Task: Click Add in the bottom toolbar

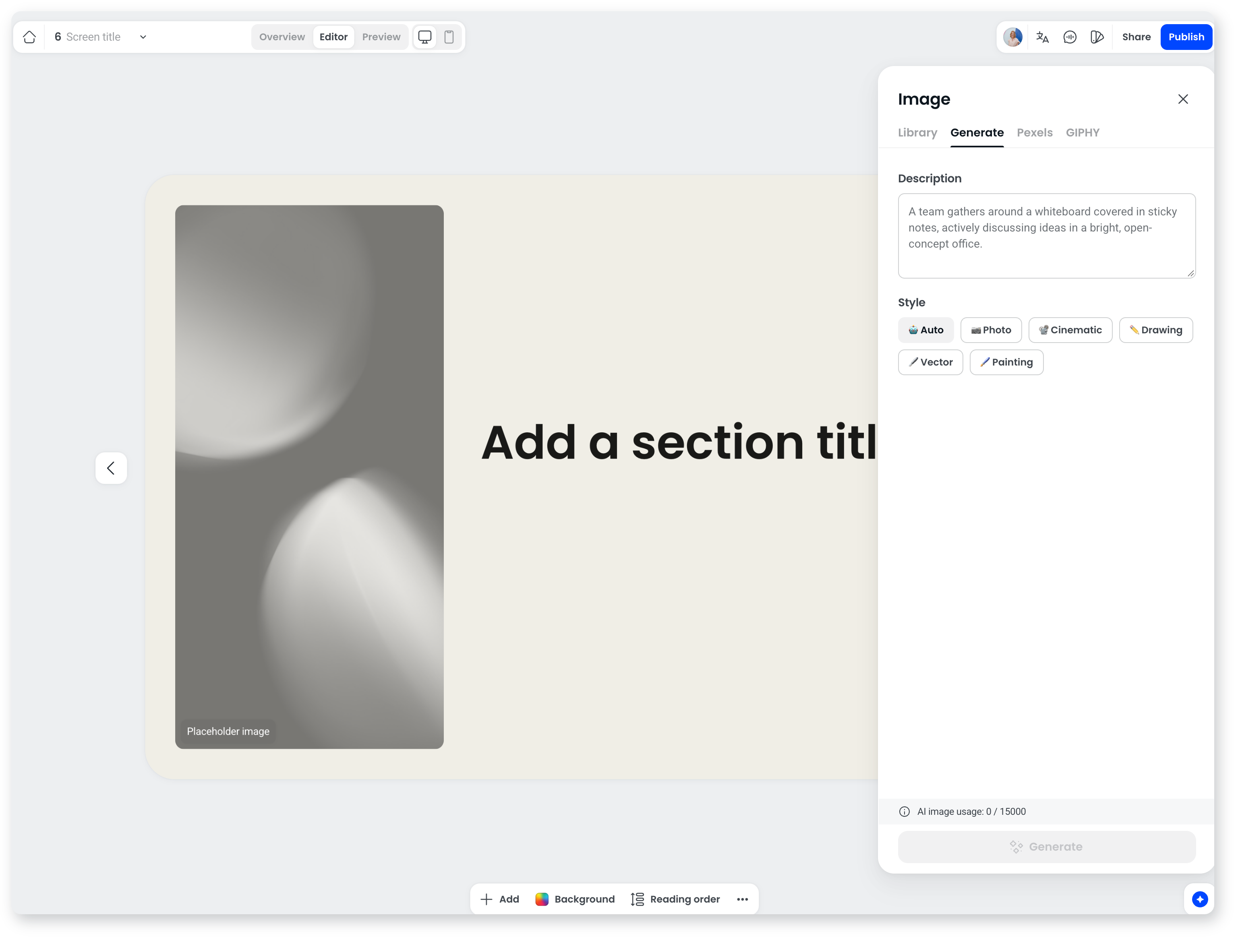Action: (500, 899)
